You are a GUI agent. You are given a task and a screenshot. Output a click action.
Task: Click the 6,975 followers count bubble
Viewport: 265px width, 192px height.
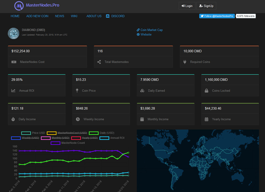pyautogui.click(x=246, y=16)
